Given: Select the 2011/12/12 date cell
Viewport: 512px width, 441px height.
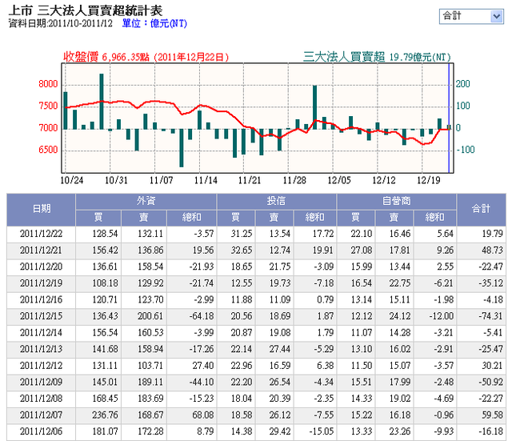Looking at the screenshot, I should pyautogui.click(x=41, y=366).
